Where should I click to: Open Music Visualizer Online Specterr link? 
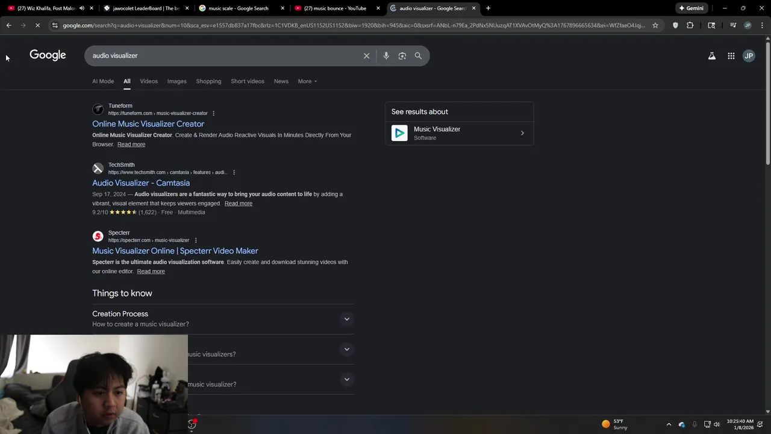coord(175,251)
